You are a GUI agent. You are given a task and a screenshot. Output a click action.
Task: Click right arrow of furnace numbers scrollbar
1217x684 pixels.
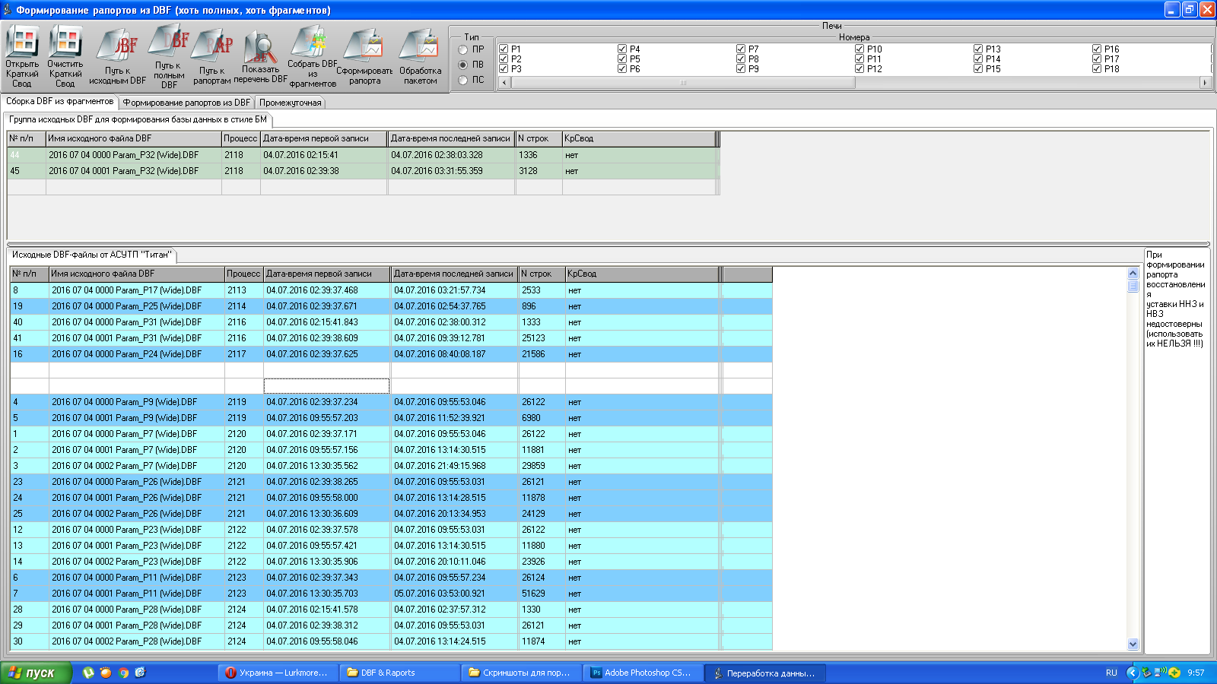[x=1204, y=82]
